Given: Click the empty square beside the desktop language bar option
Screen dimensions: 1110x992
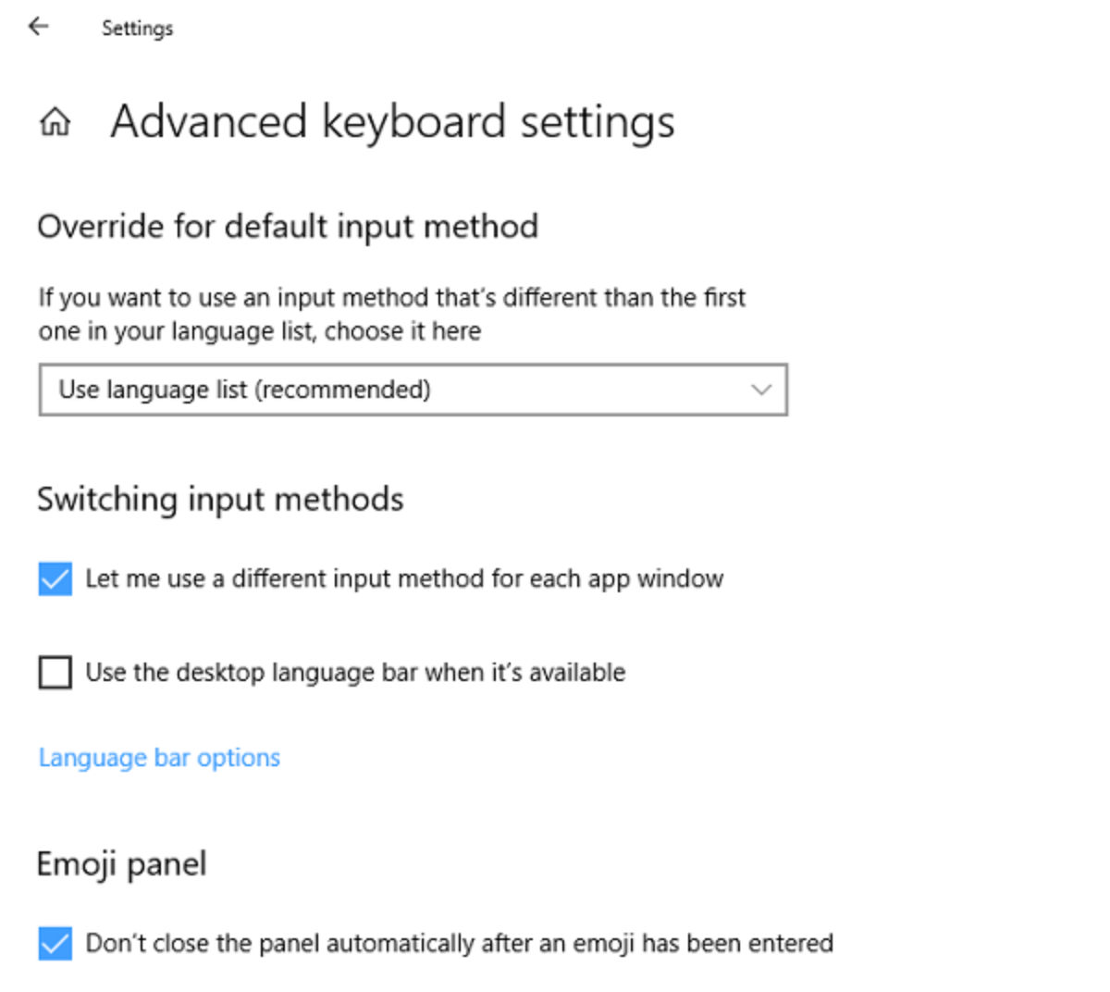Looking at the screenshot, I should click(x=55, y=673).
